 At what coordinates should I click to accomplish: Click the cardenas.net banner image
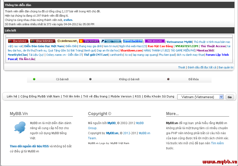point(67,41)
